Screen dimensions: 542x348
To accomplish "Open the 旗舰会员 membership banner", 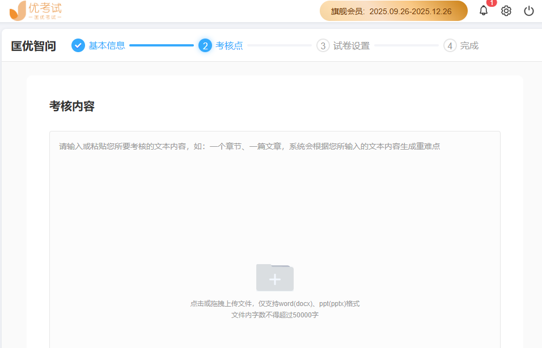I will coord(391,11).
